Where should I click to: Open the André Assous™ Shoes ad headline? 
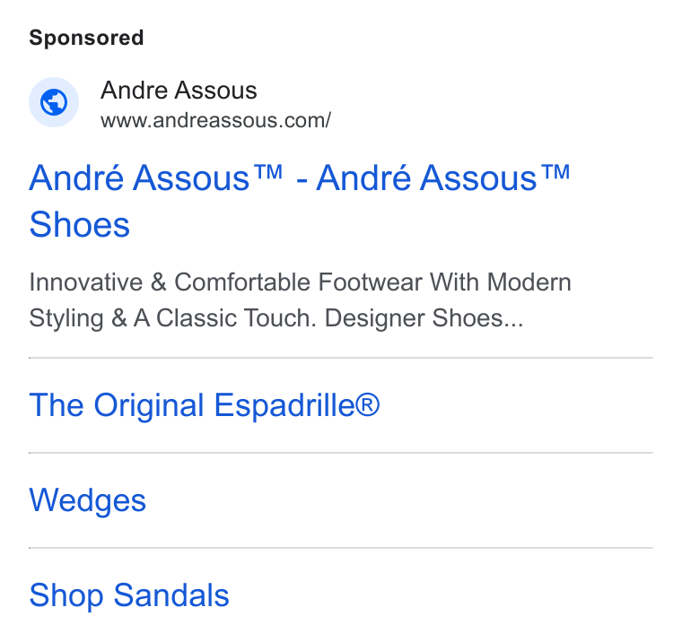(299, 201)
